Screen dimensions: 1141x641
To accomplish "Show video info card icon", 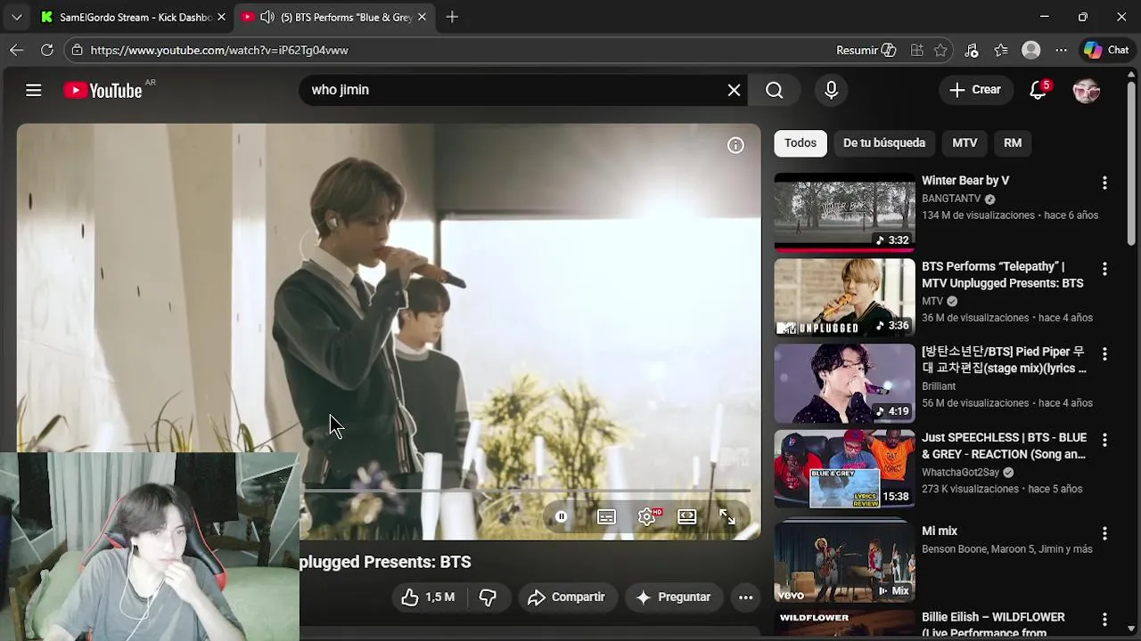I will point(735,145).
